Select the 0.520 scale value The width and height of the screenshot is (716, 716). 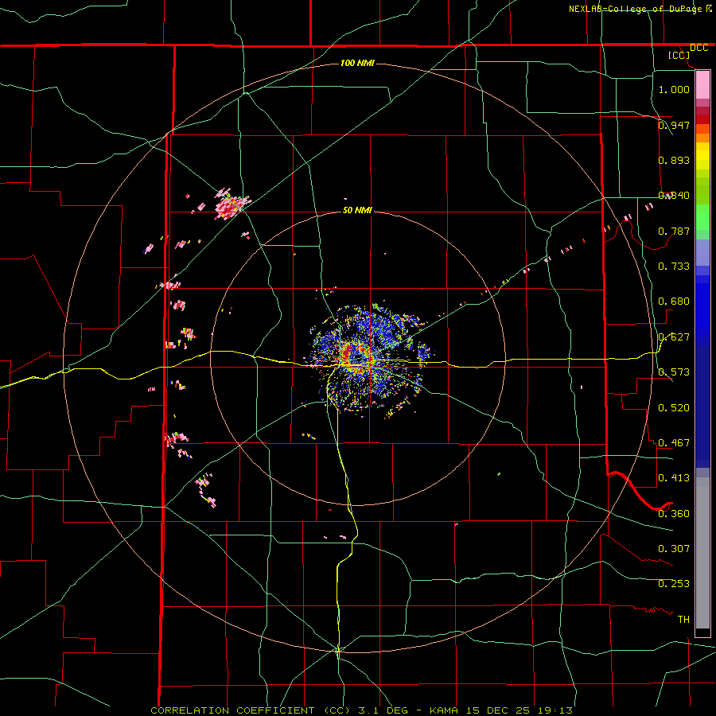click(x=674, y=407)
